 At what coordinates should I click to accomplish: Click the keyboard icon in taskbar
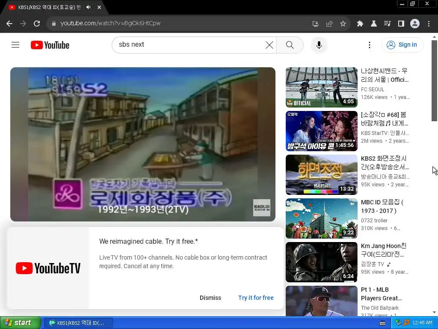point(382,323)
